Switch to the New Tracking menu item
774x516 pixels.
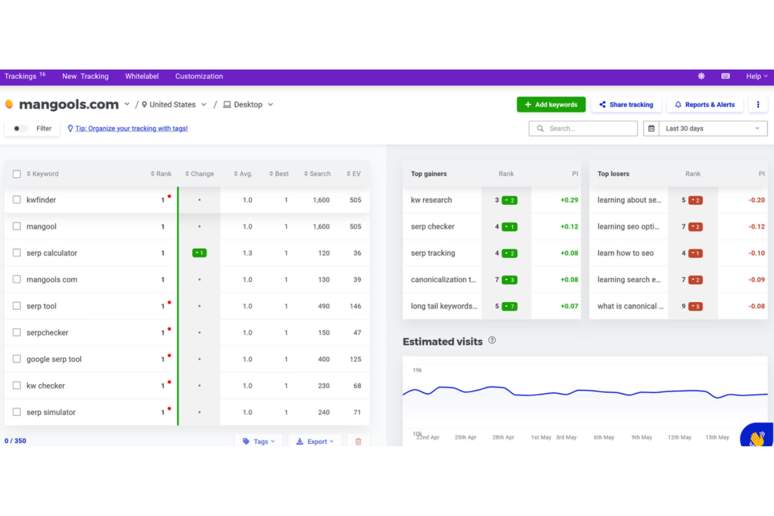(x=85, y=76)
